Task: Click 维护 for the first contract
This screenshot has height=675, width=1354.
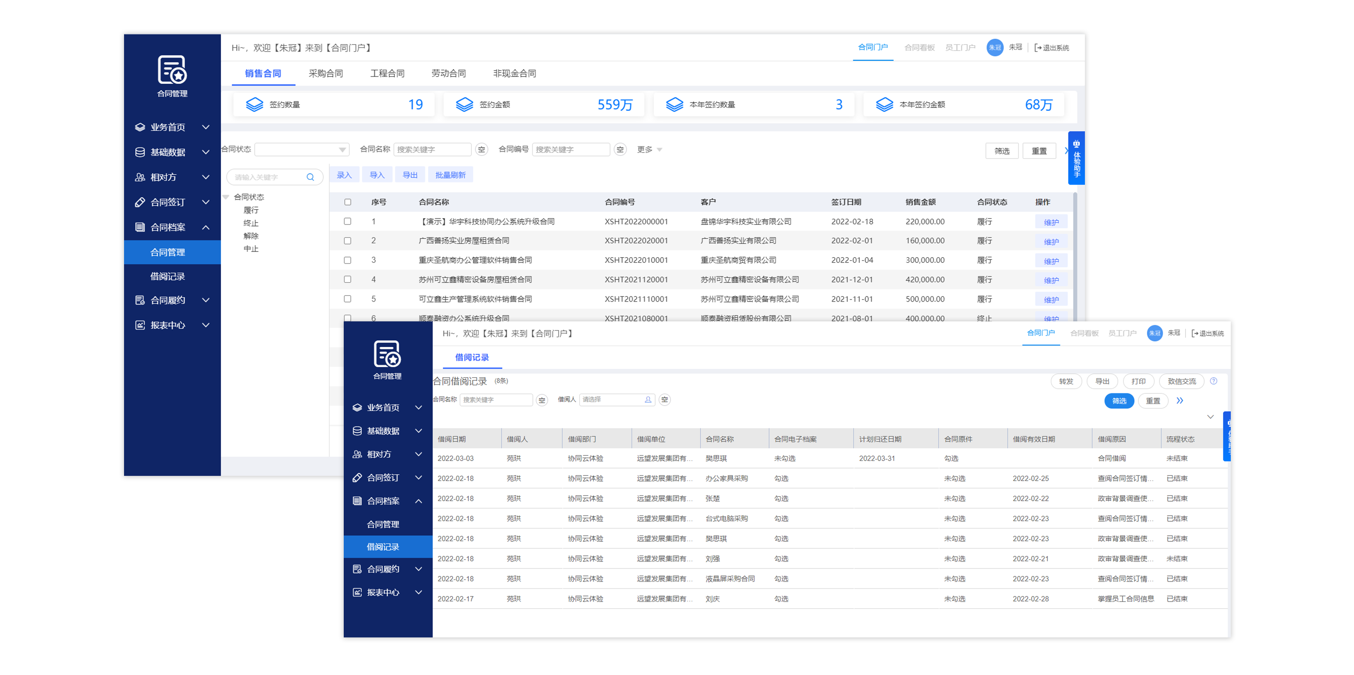Action: 1051,222
